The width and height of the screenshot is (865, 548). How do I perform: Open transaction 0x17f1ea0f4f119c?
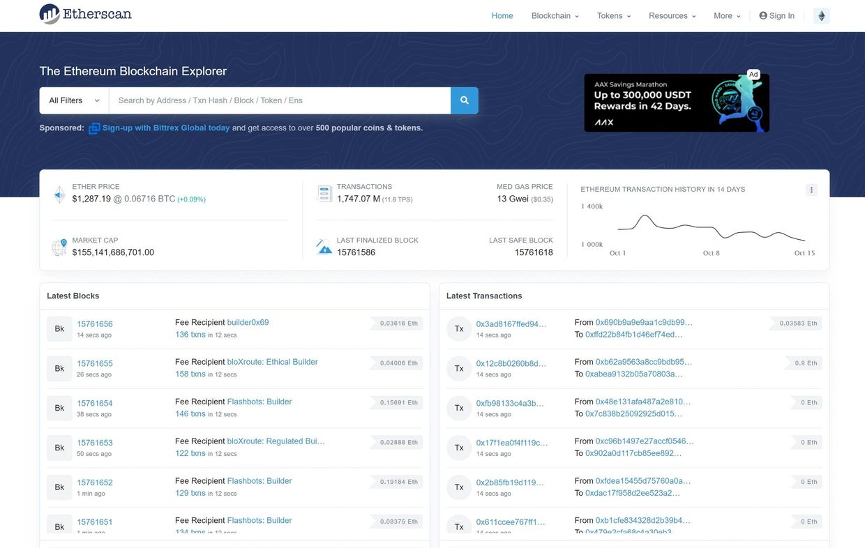(x=512, y=443)
